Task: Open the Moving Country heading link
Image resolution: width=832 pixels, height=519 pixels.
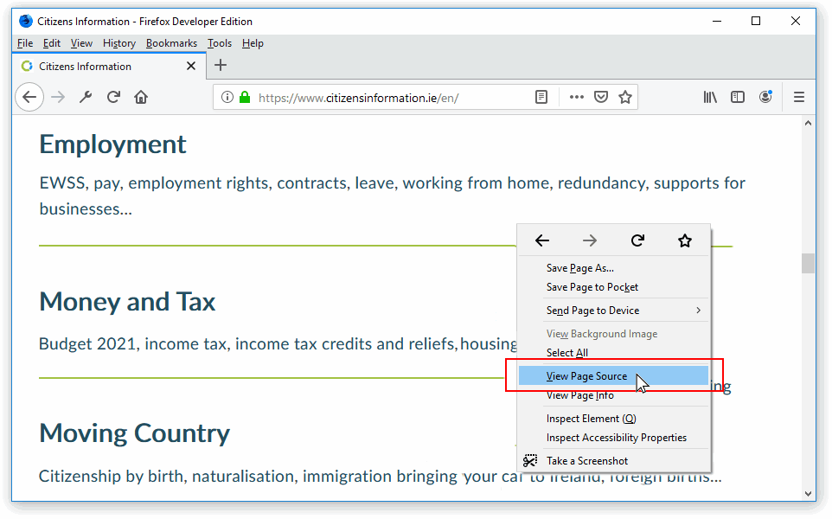Action: [x=135, y=433]
